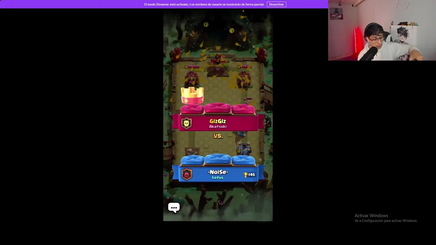Select the Lotus clan name
This screenshot has height=245, width=436.
pyautogui.click(x=218, y=178)
